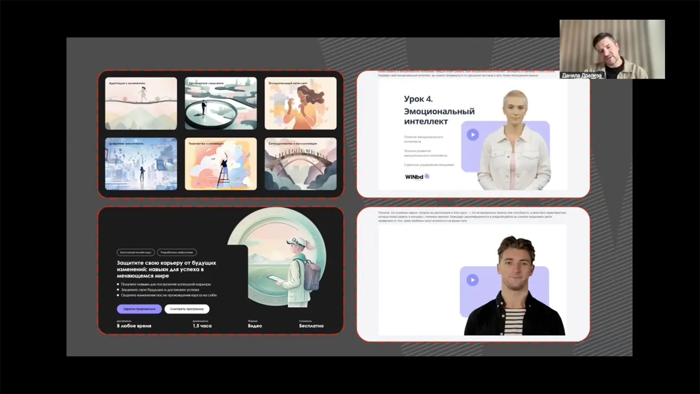Screen dimensions: 700x394
Task: Open the Сотрудничество и коммуникация thumbnail
Action: tap(300, 164)
